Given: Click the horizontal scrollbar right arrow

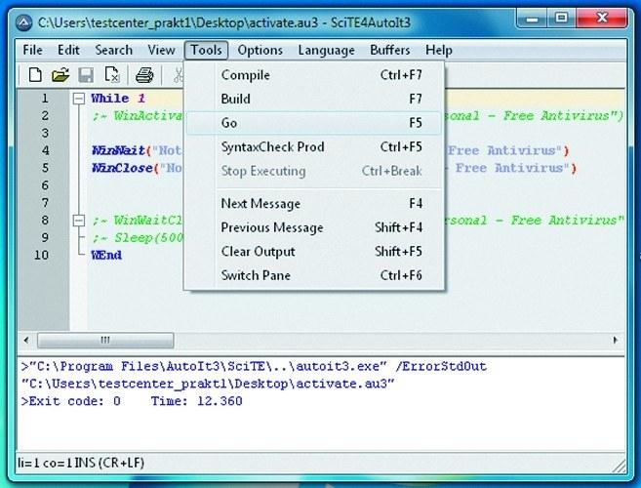Looking at the screenshot, I should coord(616,342).
